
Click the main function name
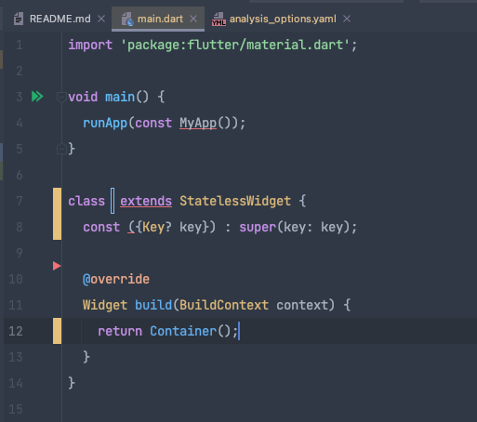click(x=120, y=97)
